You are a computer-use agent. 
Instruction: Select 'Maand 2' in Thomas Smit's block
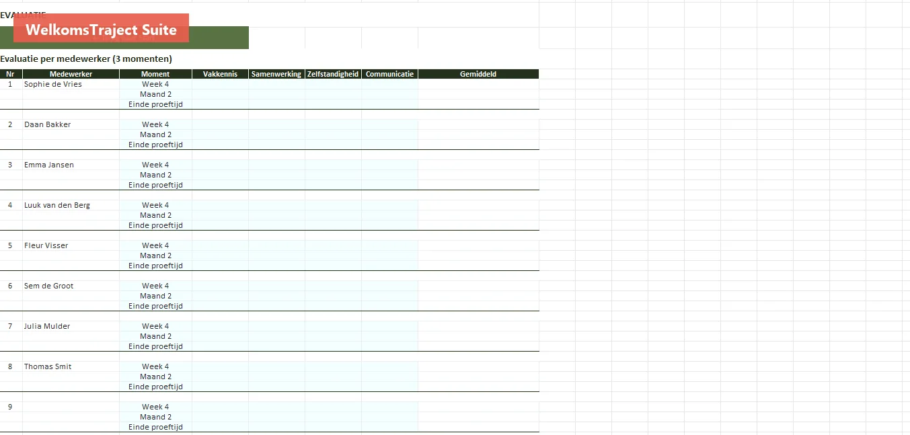coord(155,377)
